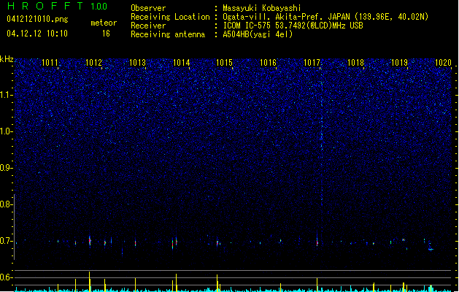Click the 0.7 kHz frequency axis label

[6, 241]
